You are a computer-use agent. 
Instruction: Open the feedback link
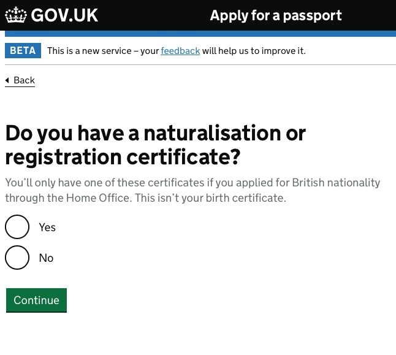(x=180, y=51)
